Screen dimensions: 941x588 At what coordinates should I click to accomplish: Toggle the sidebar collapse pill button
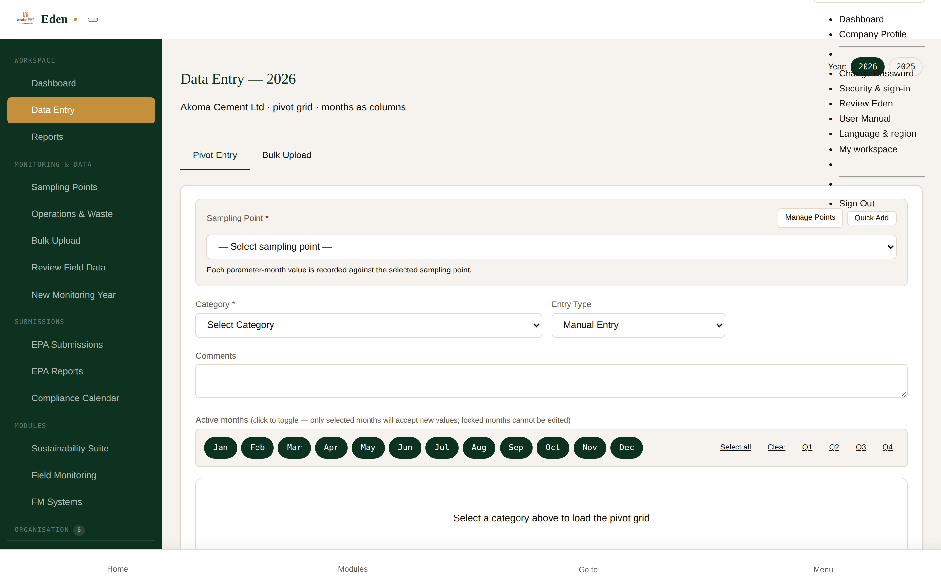[x=92, y=20]
